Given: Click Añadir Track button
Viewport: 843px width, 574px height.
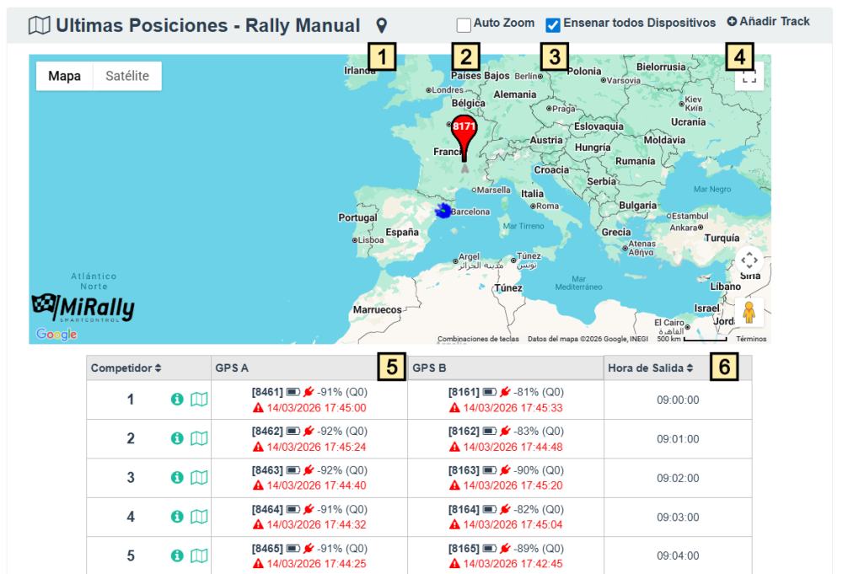Looking at the screenshot, I should click(x=768, y=22).
